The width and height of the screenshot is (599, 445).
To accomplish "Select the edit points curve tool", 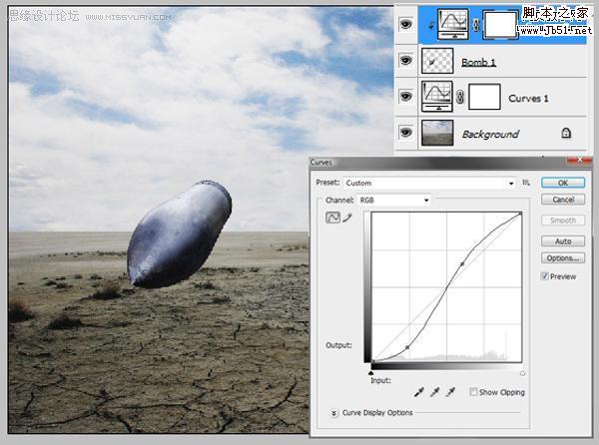I will click(x=332, y=218).
